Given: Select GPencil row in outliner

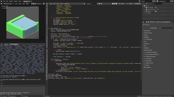Looking at the screenshot, I should point(149,13).
